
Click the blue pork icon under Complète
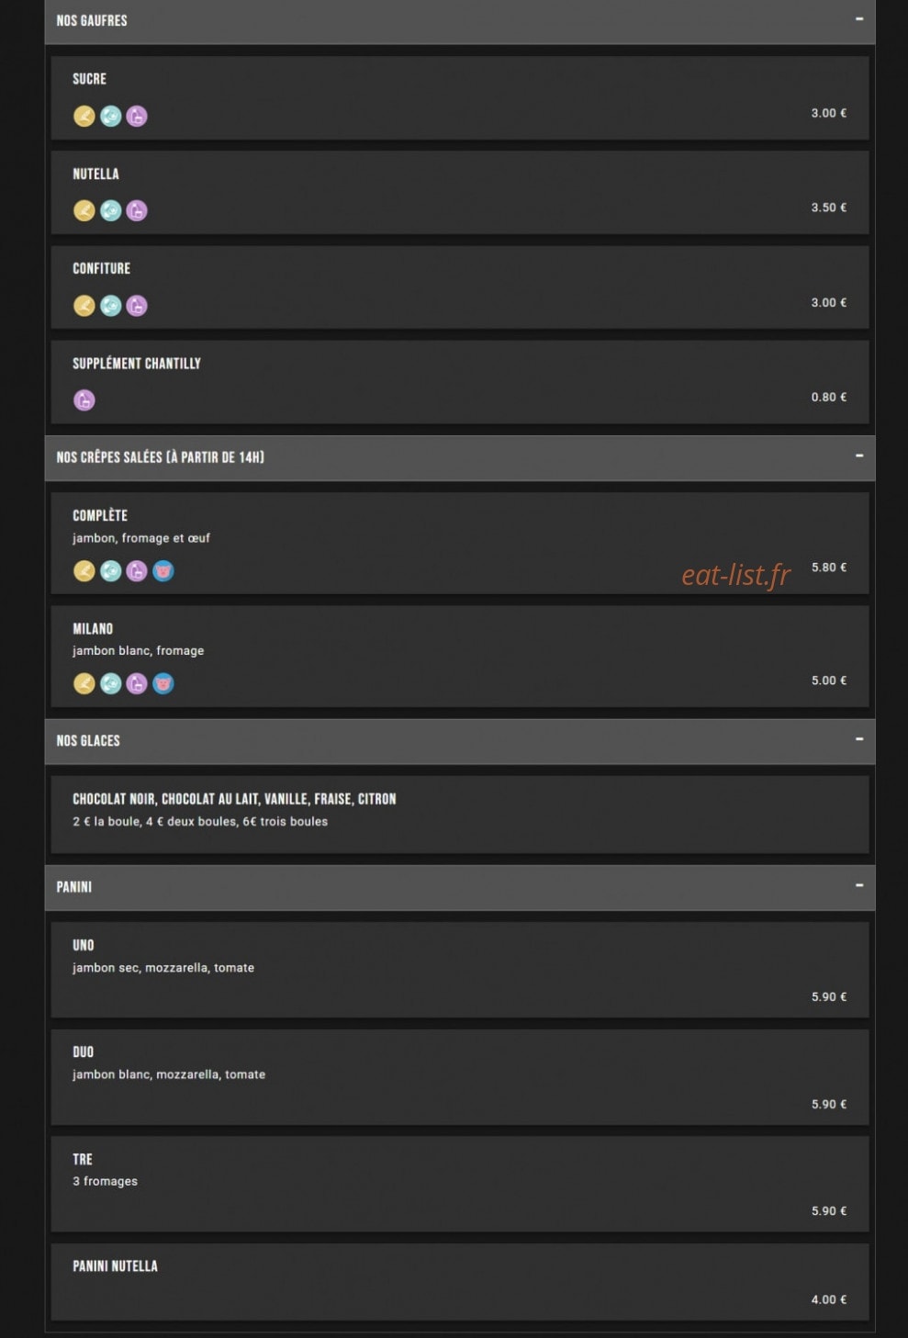click(163, 571)
